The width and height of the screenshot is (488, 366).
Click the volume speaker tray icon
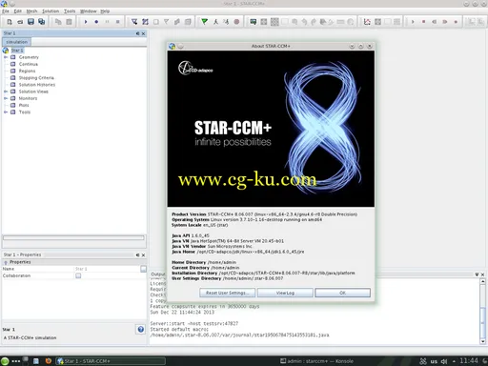click(x=444, y=361)
